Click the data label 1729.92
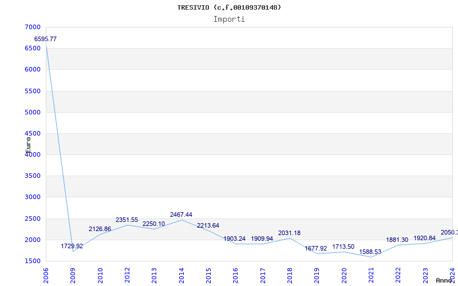 72,246
